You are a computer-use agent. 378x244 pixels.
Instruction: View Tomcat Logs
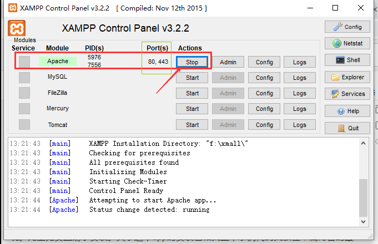(300, 125)
